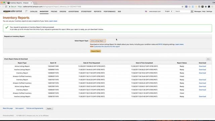Click the Date & Time Completed column header
This screenshot has height=121, width=215.
pyautogui.click(x=144, y=63)
